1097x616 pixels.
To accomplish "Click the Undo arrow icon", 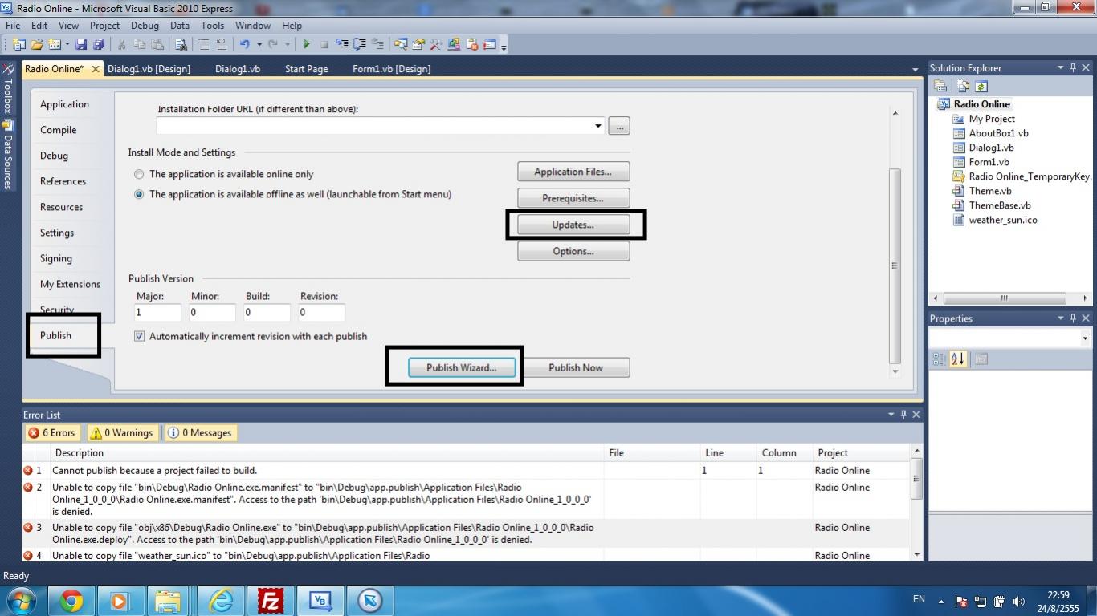I will click(x=245, y=44).
